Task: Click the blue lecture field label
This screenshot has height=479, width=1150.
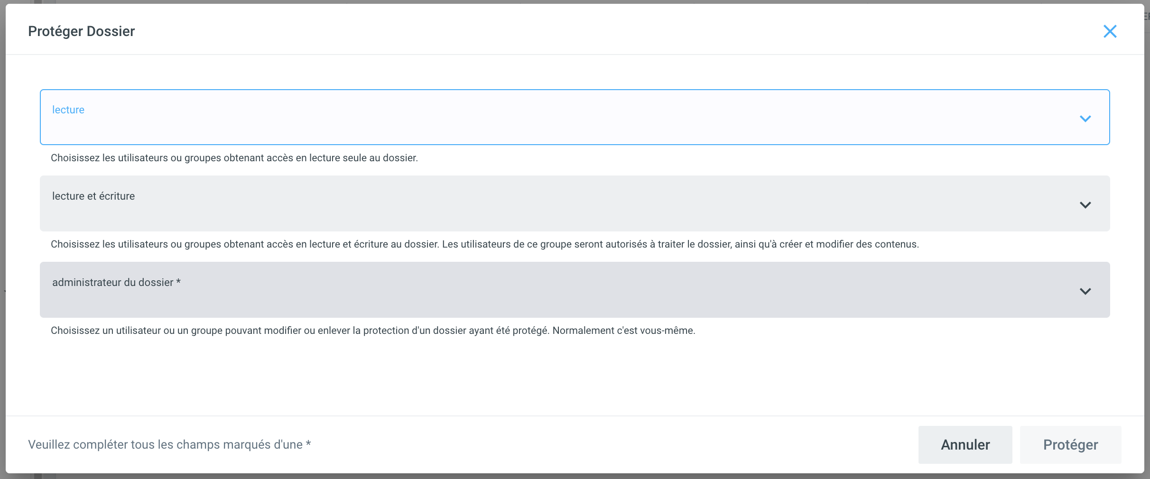Action: pyautogui.click(x=68, y=110)
